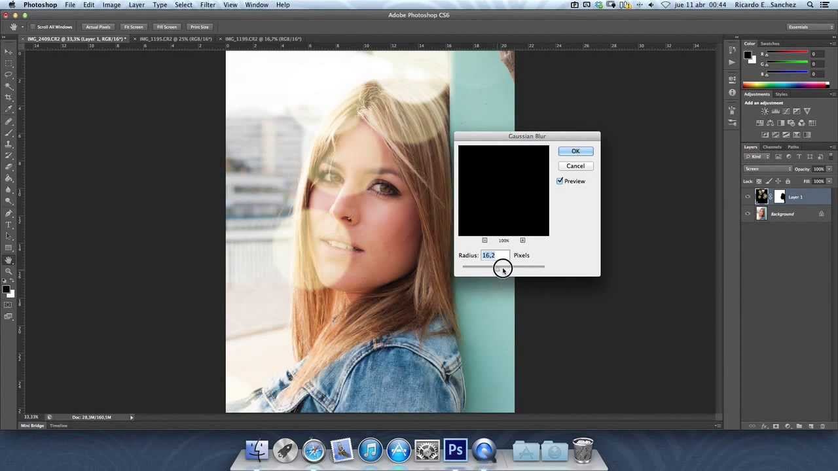Select the Zoom tool
The height and width of the screenshot is (471, 838).
(x=9, y=270)
